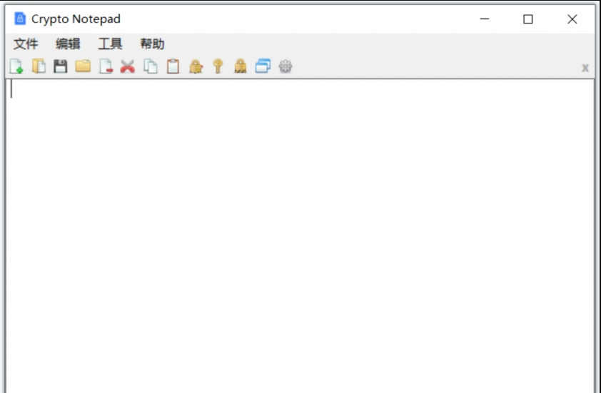Click the blue stacked windows icon
The image size is (601, 393).
pos(263,66)
